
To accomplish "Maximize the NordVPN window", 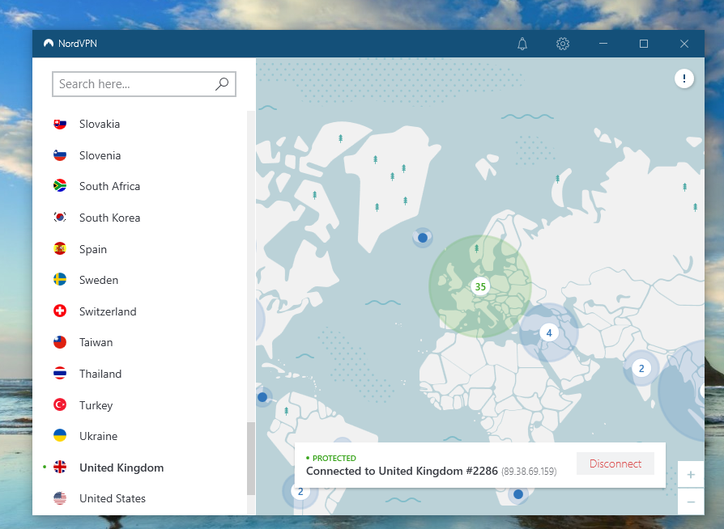I will 643,44.
